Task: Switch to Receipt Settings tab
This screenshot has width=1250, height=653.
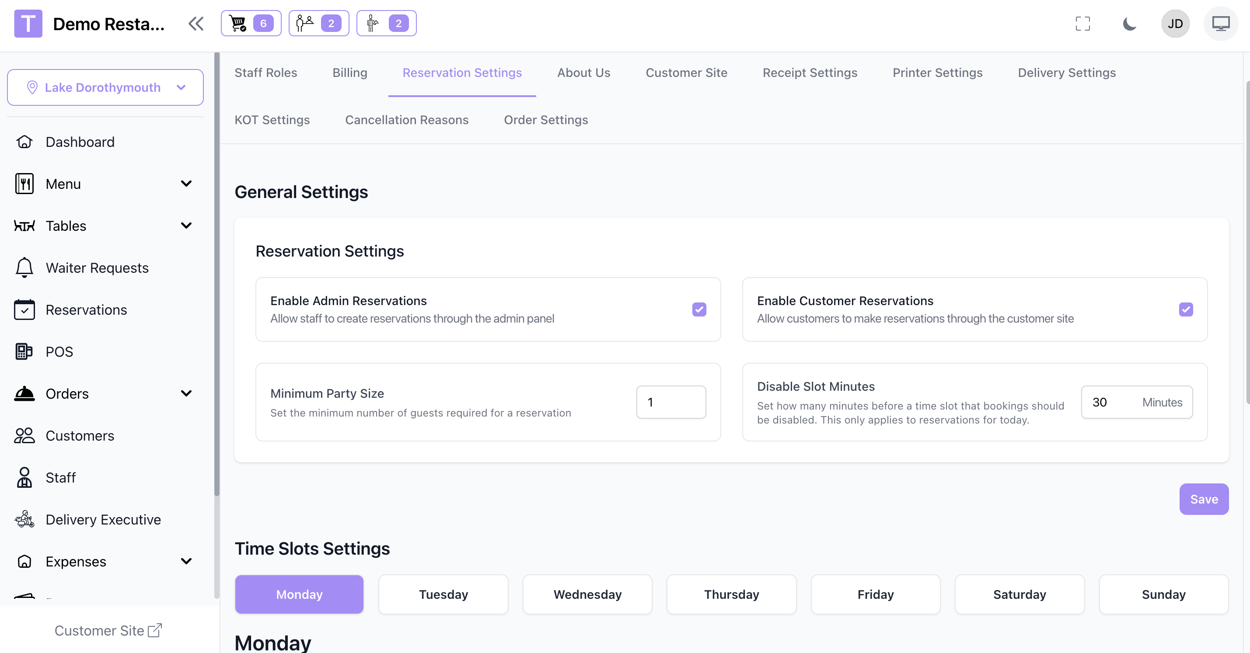Action: point(810,73)
